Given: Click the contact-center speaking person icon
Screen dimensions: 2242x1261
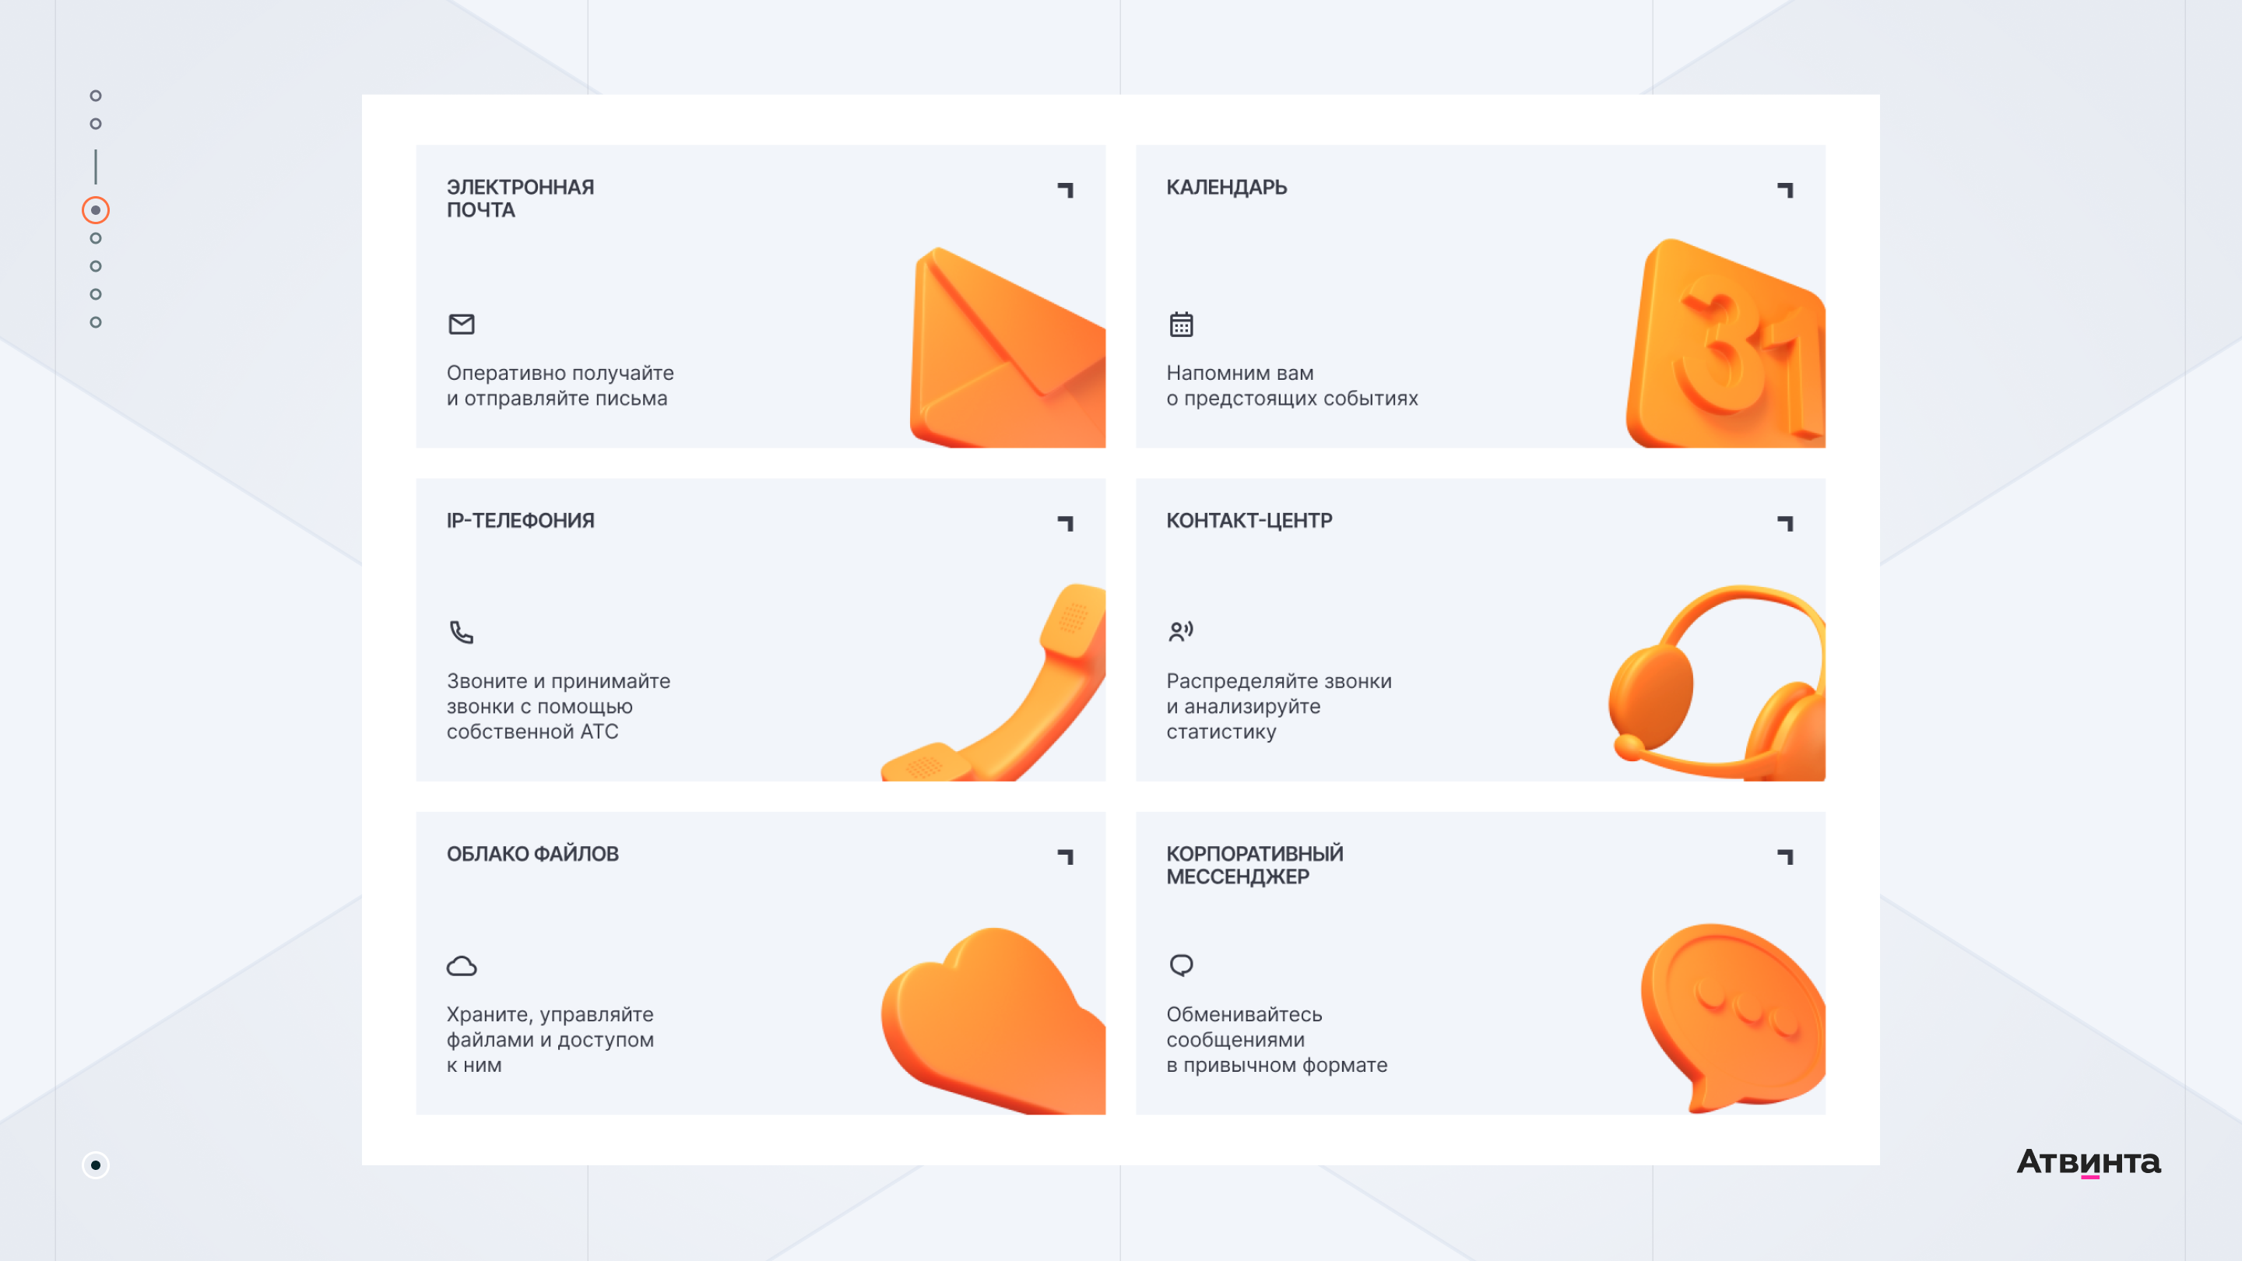Looking at the screenshot, I should [1181, 631].
